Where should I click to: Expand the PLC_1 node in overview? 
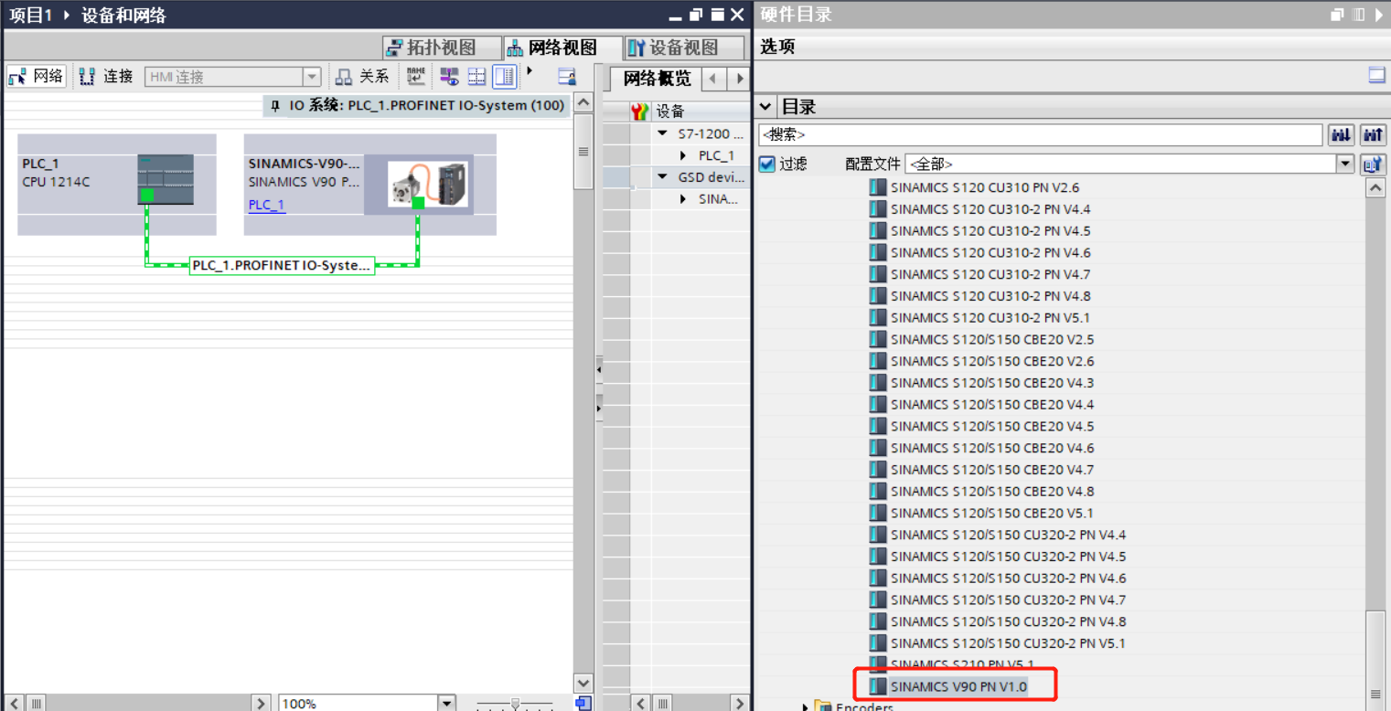coord(683,155)
